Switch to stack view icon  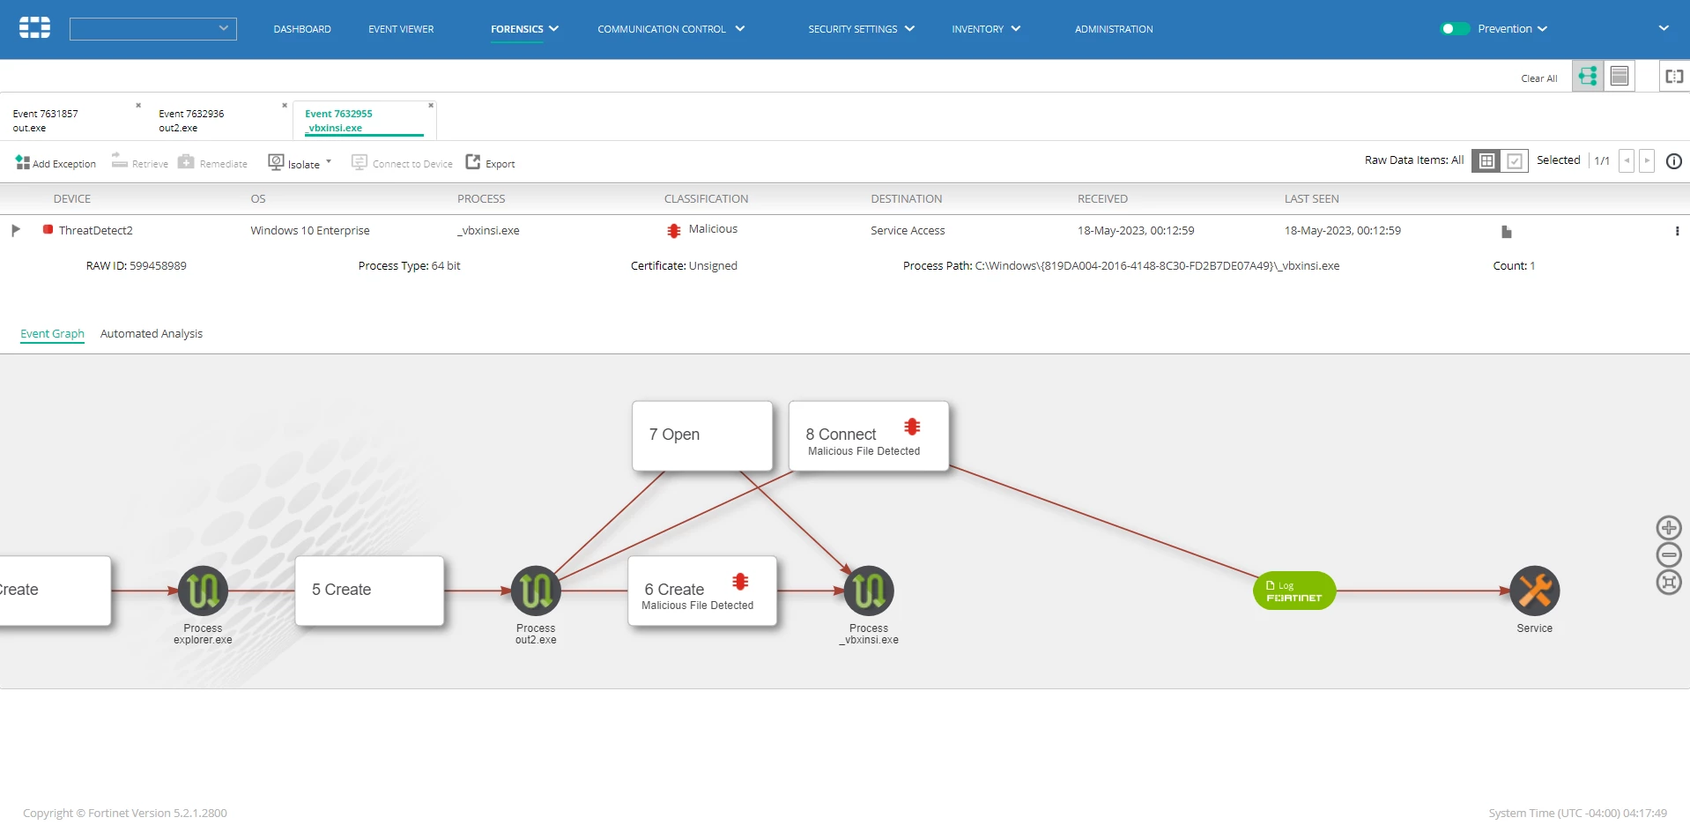click(x=1620, y=77)
